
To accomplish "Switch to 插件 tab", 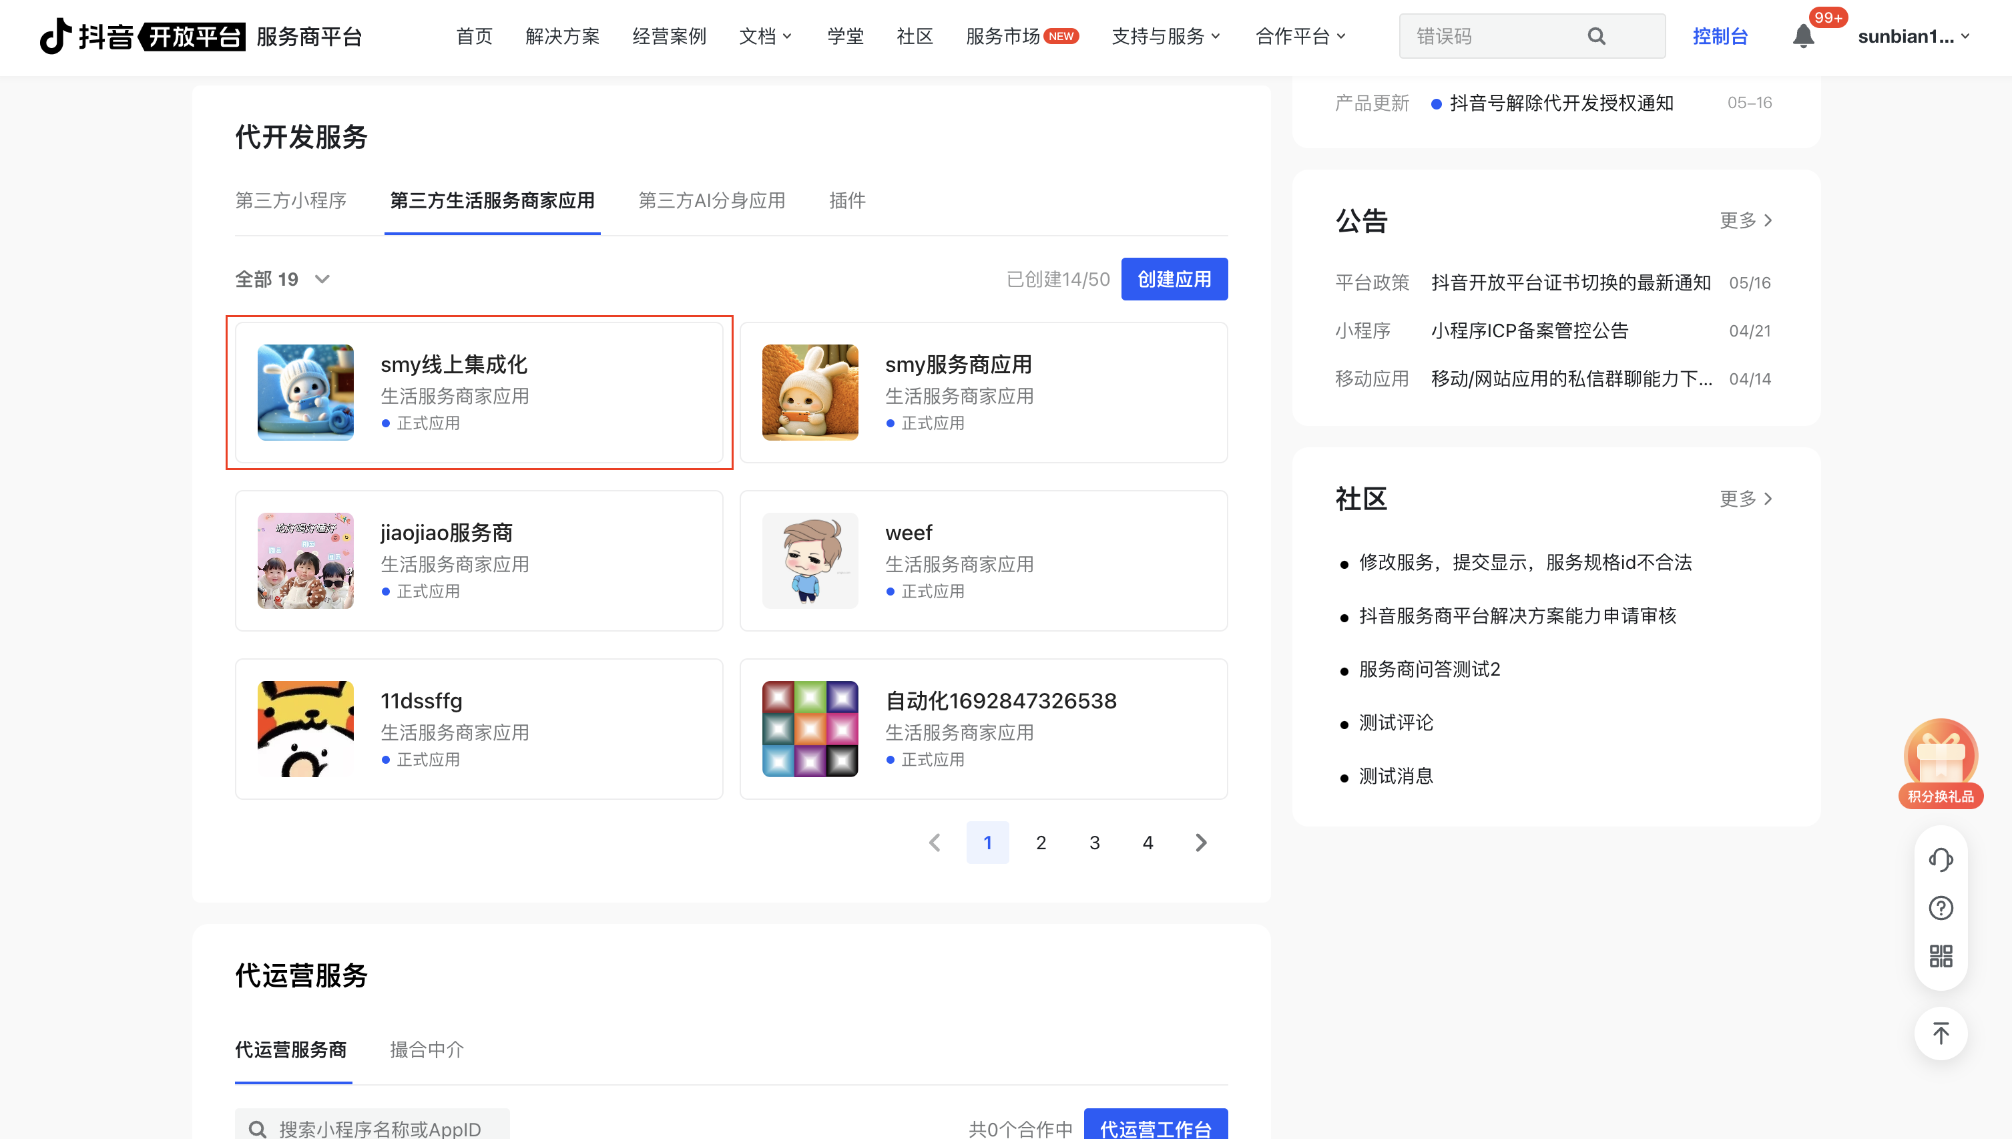I will pyautogui.click(x=847, y=201).
